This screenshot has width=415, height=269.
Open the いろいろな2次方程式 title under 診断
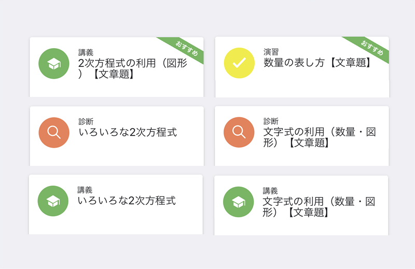point(128,132)
